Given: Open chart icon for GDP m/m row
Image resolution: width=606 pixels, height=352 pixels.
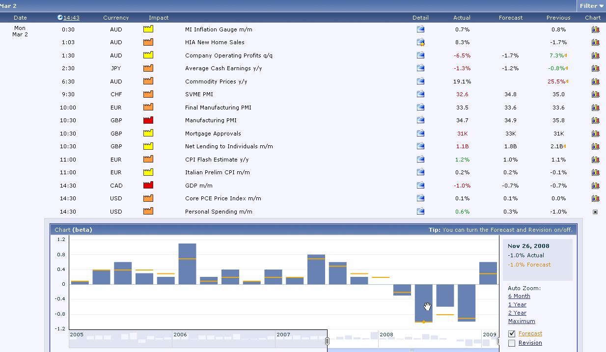Looking at the screenshot, I should tap(595, 186).
